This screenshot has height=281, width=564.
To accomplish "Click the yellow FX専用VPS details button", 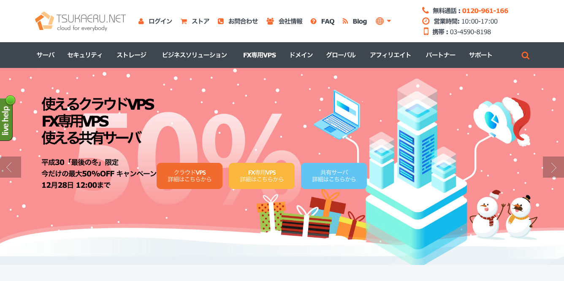I will (262, 176).
